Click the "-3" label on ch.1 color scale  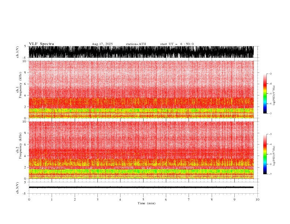[x=270, y=74]
